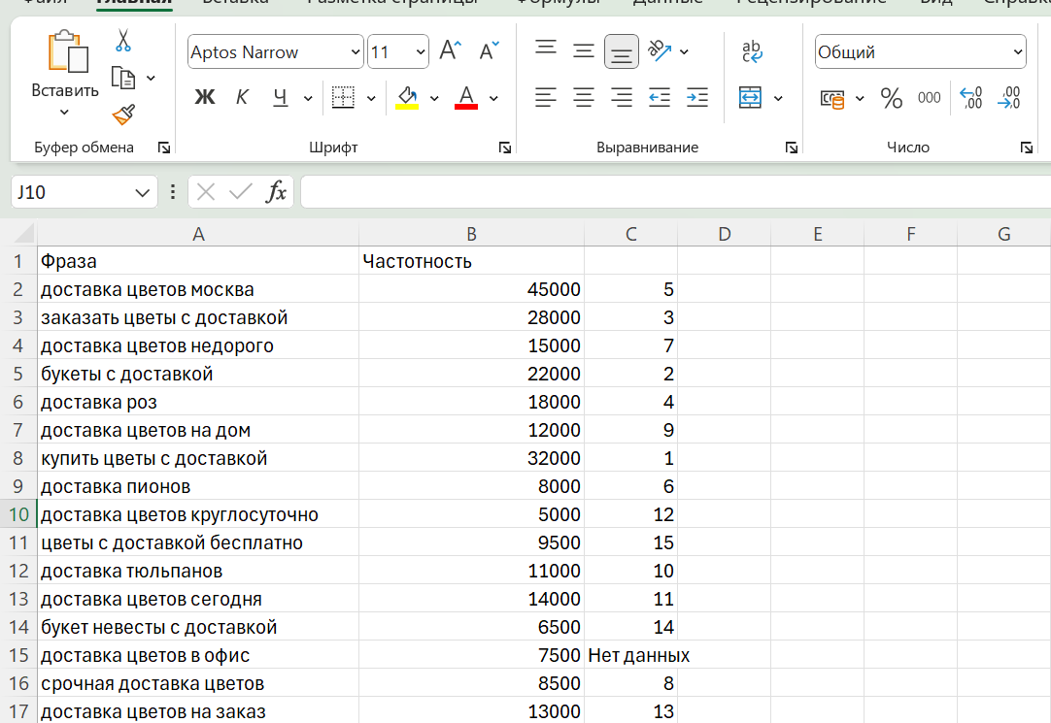Click inside the formula bar

pos(676,192)
